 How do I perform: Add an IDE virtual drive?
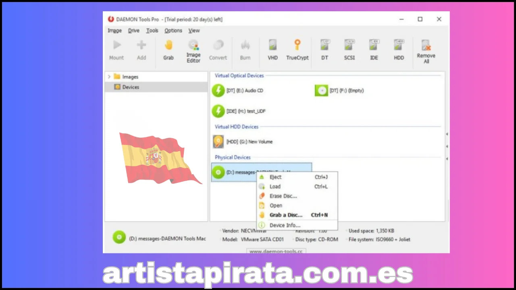(374, 50)
